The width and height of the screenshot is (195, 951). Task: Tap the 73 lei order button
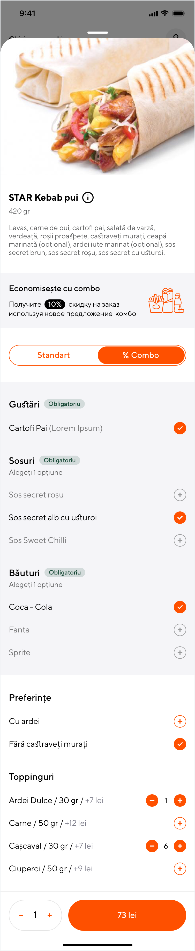click(127, 915)
